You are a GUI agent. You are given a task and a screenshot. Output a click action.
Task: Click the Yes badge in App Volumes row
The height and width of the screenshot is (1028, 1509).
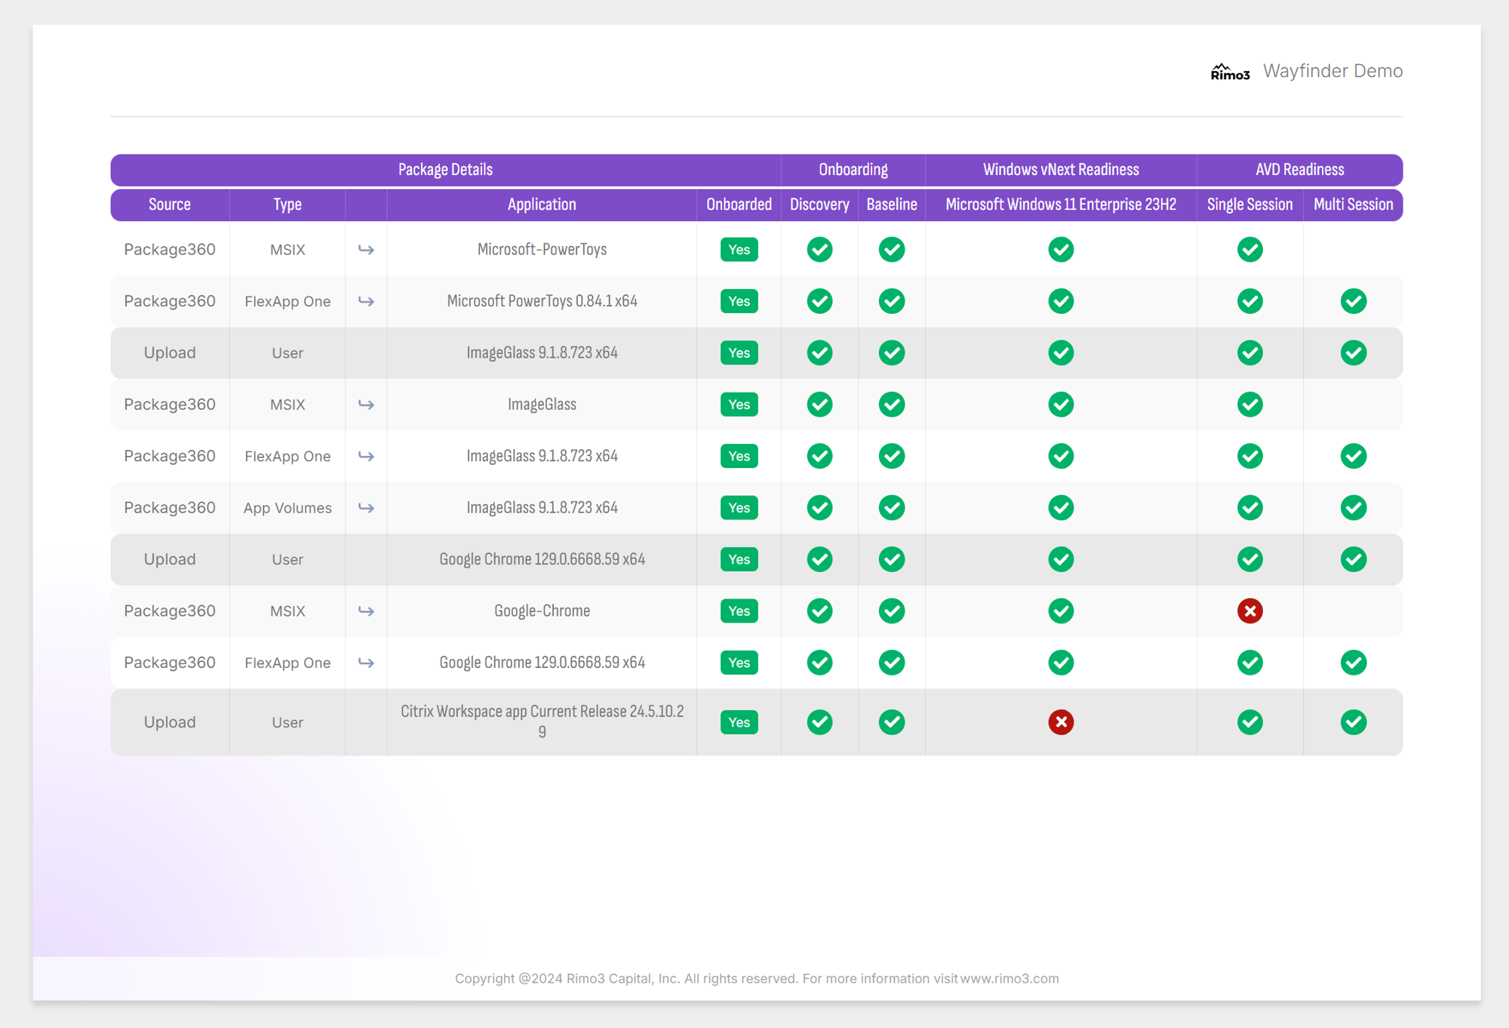coord(739,508)
